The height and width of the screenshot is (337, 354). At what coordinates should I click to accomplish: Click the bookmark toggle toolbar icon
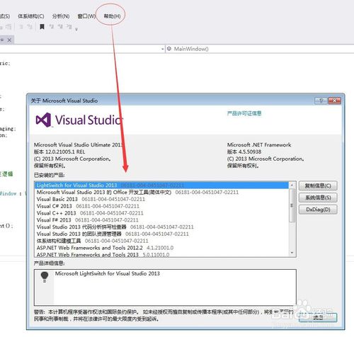pos(42,27)
